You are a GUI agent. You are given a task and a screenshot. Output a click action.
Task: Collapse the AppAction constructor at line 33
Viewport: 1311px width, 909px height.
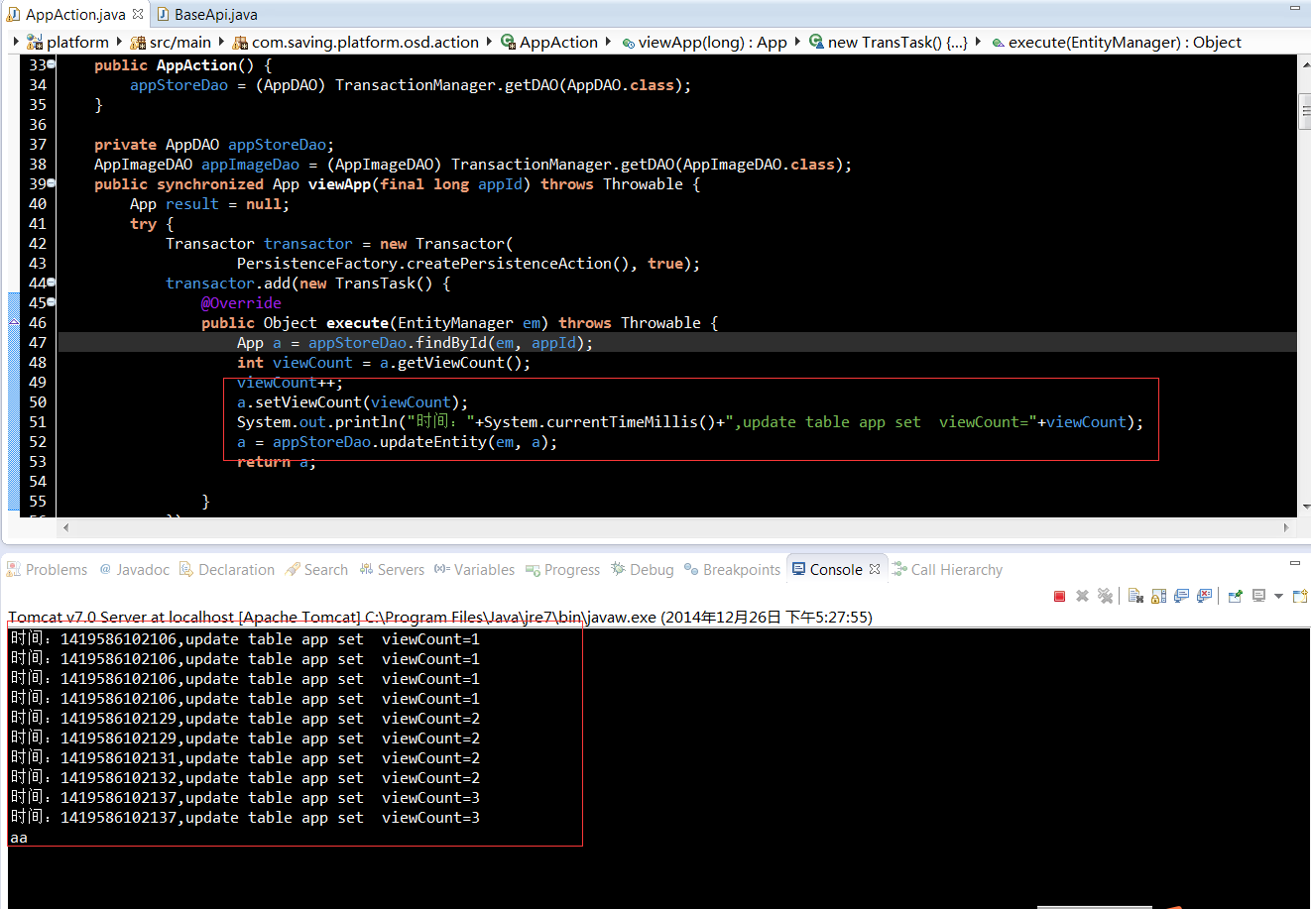click(x=51, y=64)
